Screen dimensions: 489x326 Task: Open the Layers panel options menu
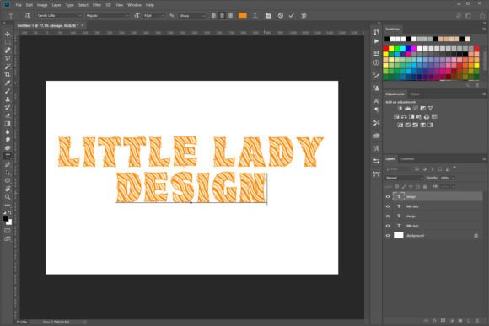pos(484,158)
